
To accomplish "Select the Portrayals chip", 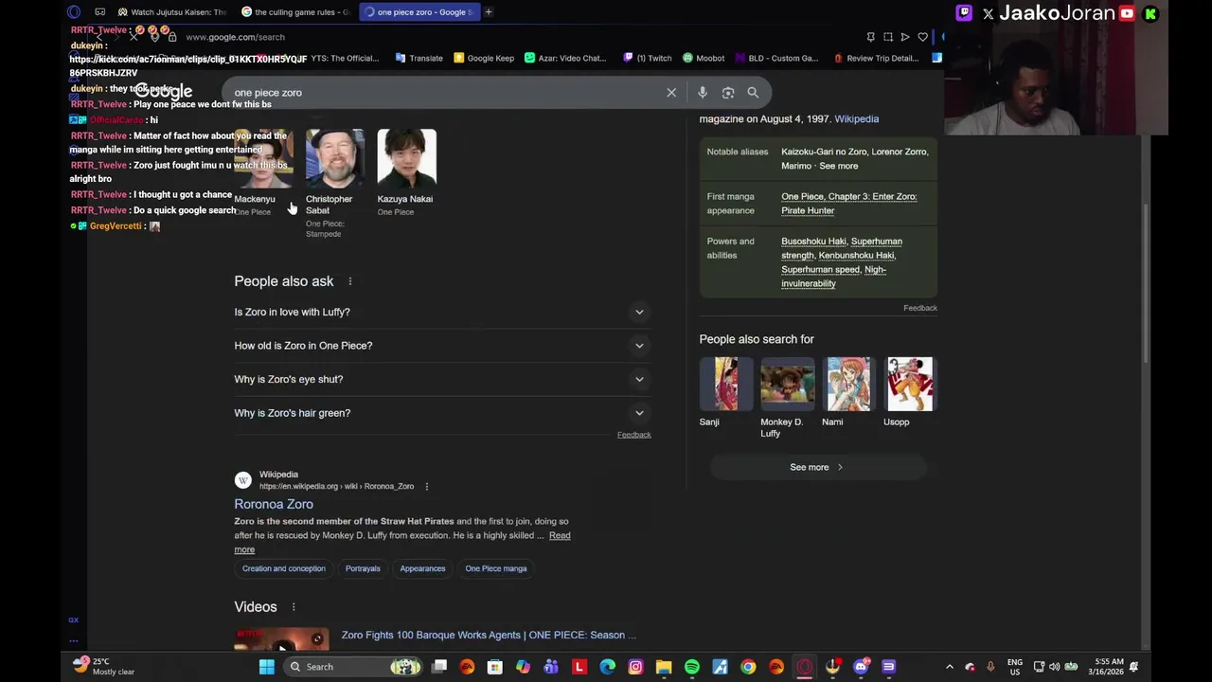I will click(x=363, y=568).
